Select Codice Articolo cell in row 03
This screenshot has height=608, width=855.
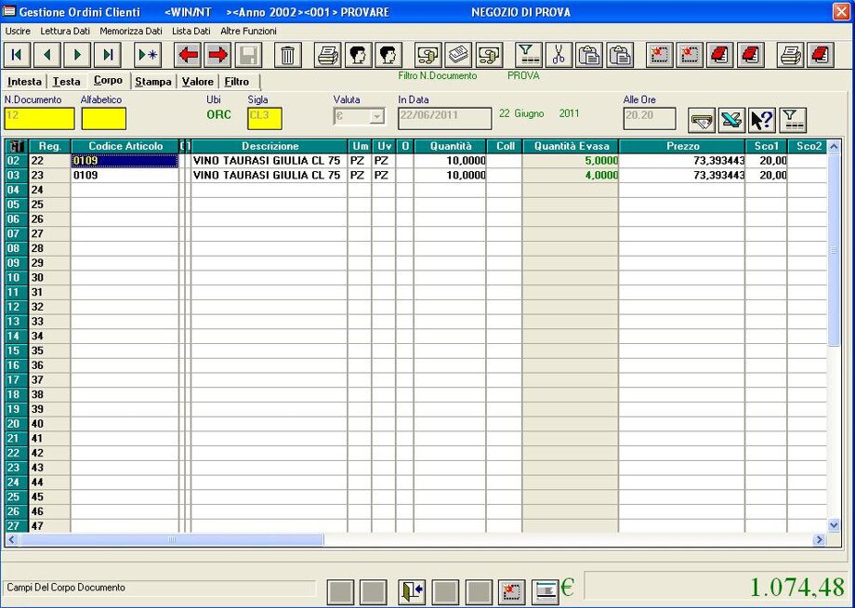click(x=125, y=175)
